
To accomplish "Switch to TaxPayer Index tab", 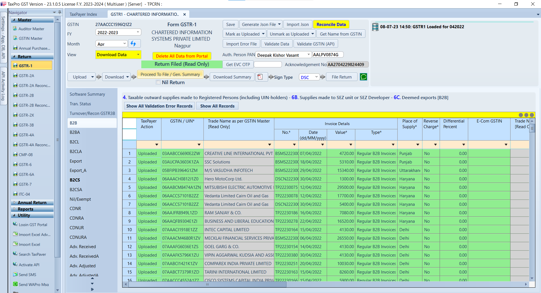I will pyautogui.click(x=83, y=14).
